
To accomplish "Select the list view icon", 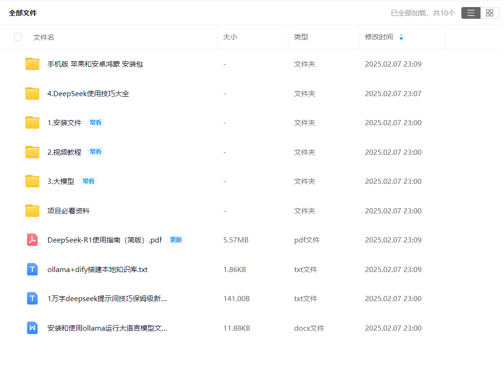I will pos(471,13).
